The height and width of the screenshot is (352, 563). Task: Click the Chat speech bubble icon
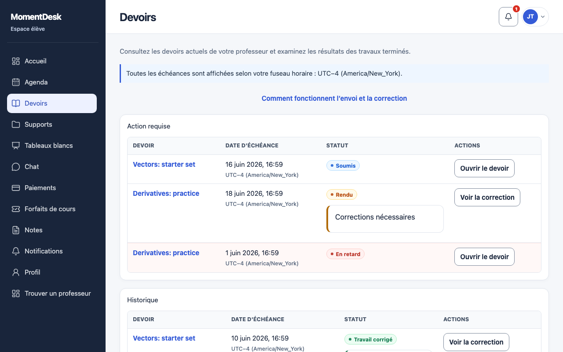point(16,167)
